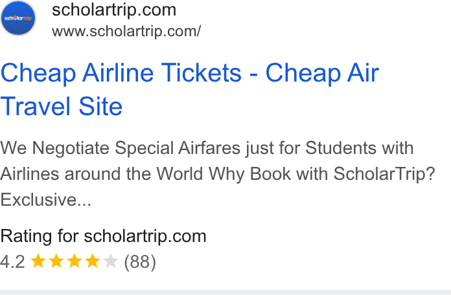The height and width of the screenshot is (295, 451).
Task: Click the third gold rating star
Action: pyautogui.click(x=75, y=261)
